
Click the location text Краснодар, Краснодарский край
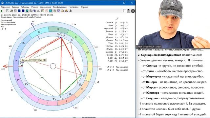21,17
